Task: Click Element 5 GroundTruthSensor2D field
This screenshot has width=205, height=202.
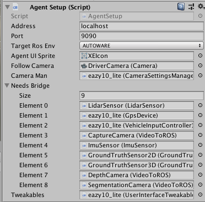Action: tap(137, 155)
